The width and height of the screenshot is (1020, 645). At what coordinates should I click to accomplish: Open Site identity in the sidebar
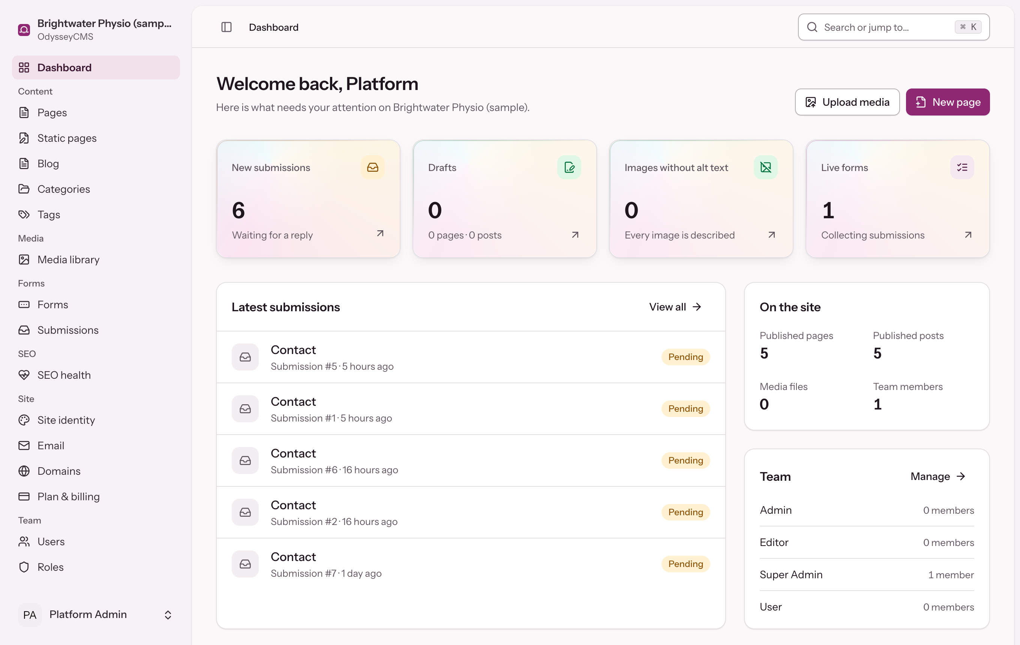96,420
